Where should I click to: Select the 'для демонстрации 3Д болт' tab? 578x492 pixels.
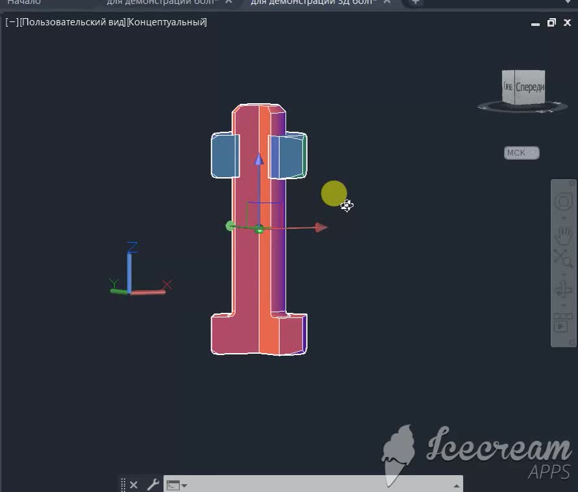(313, 2)
